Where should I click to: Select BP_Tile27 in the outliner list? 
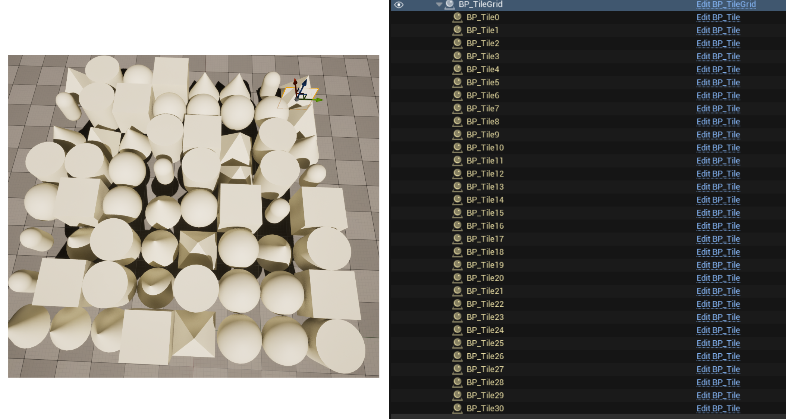485,369
